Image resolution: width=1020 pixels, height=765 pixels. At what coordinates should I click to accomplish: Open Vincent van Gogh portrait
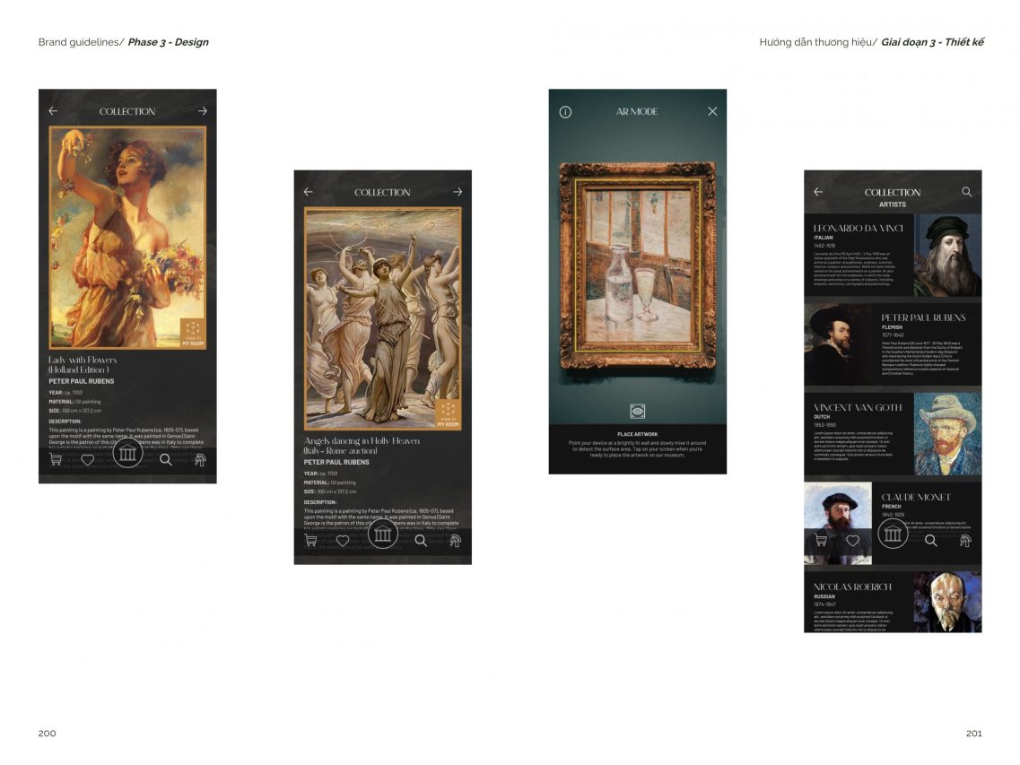[948, 434]
